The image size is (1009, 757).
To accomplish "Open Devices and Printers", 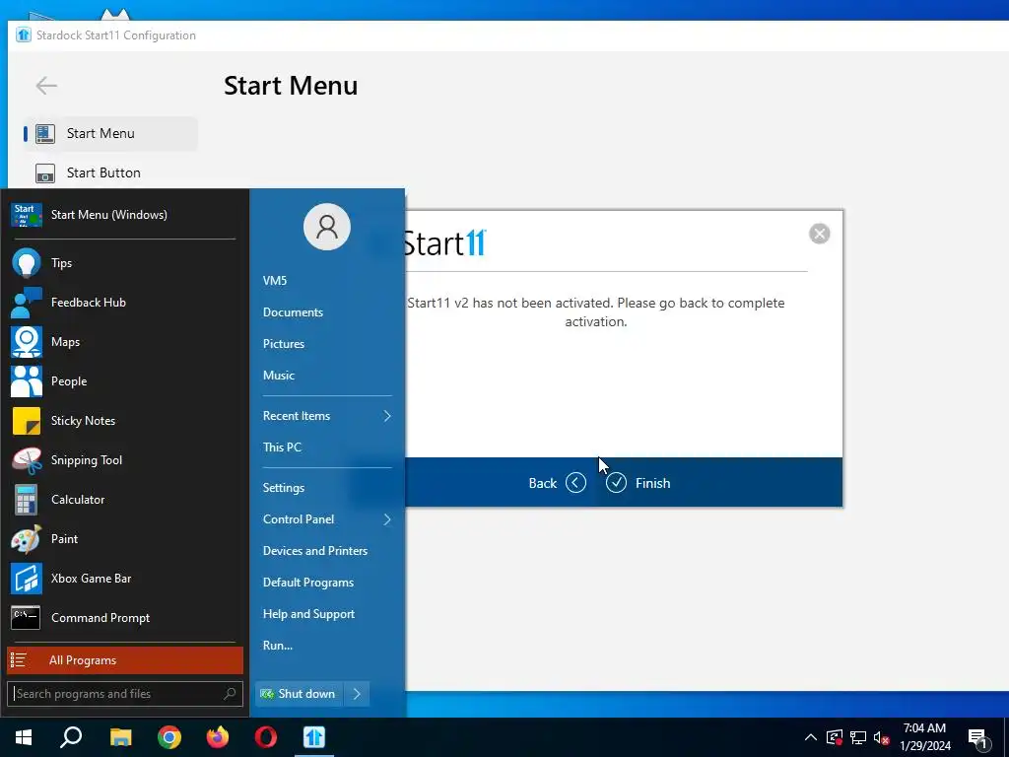I will point(315,551).
